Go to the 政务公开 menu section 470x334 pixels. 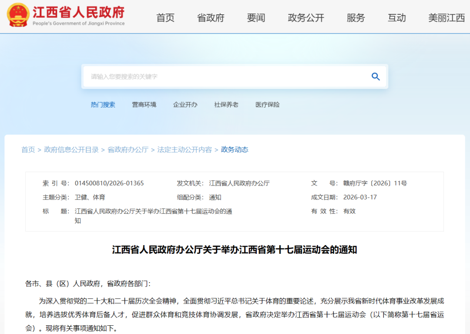[x=306, y=18]
